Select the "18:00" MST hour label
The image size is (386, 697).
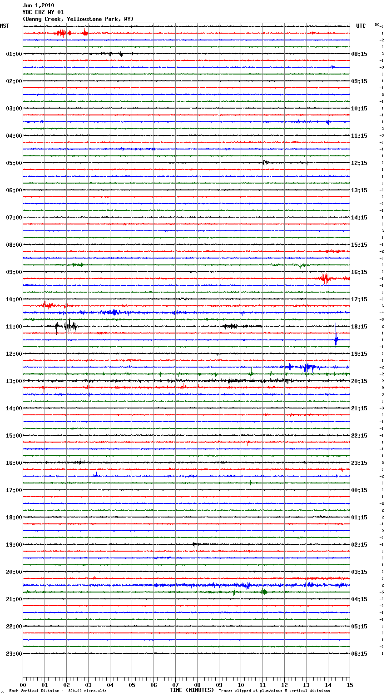14,518
